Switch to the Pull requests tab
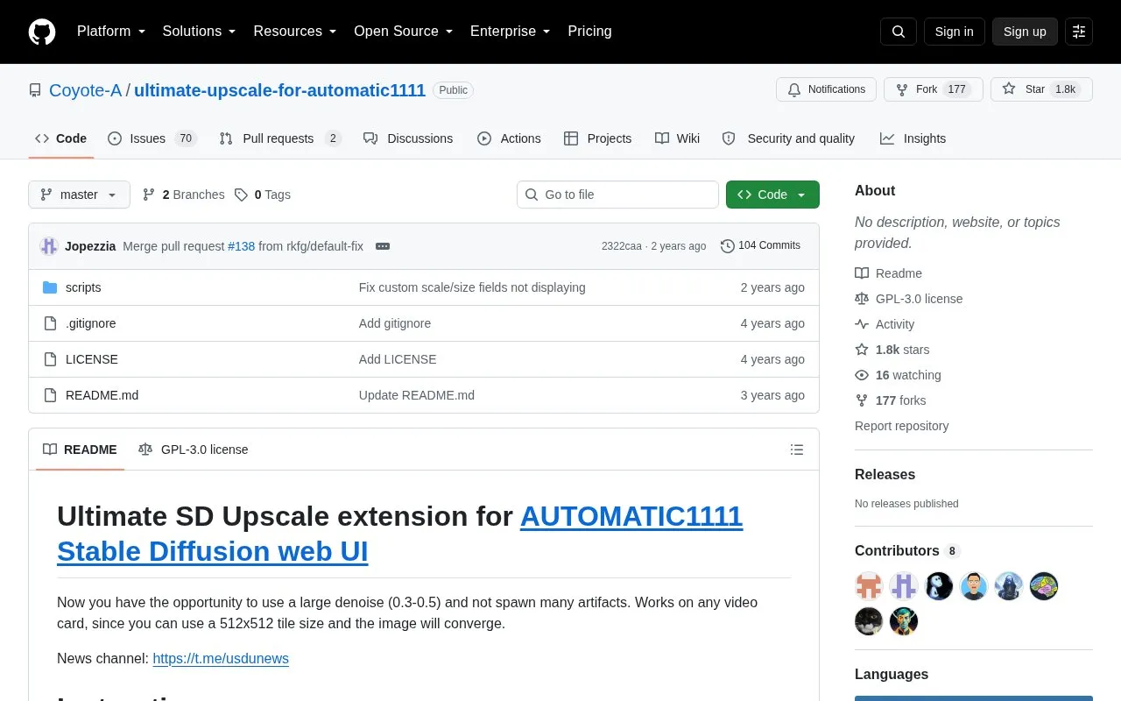Viewport: 1121px width, 701px height. coord(280,138)
